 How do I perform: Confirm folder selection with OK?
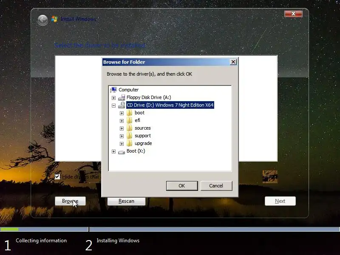coord(182,186)
